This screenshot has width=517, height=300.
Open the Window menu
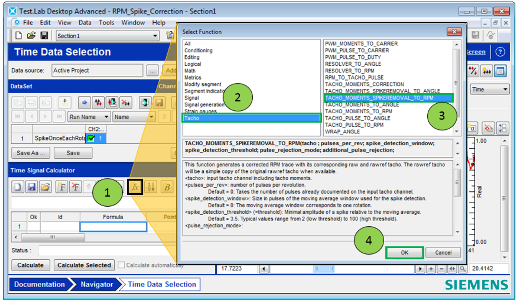click(x=133, y=23)
